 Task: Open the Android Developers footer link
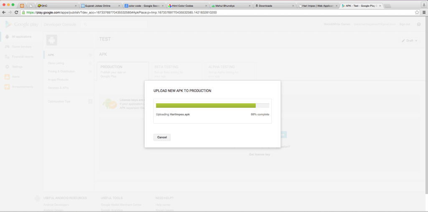[56, 205]
